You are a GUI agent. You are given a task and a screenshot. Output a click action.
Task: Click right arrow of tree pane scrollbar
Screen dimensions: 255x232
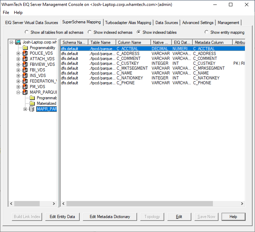tap(54, 203)
